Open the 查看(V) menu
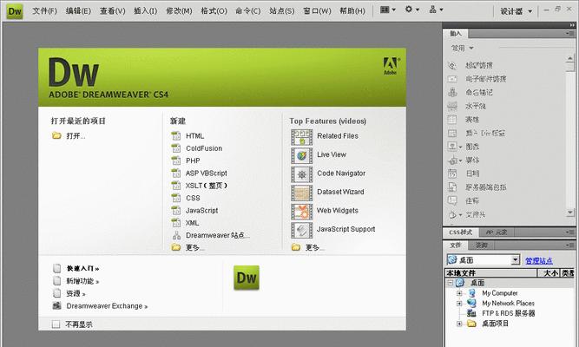Viewport: 579px width, 347px height. click(x=113, y=11)
